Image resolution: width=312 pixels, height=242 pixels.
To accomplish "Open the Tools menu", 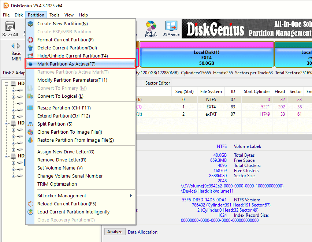I will point(55,15).
